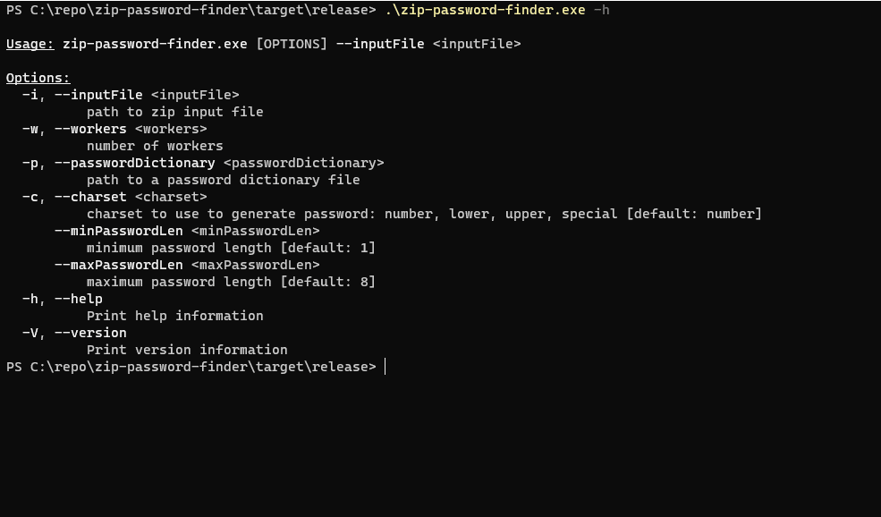Click the --minPasswordLen option name
This screenshot has width=881, height=517.
click(118, 231)
